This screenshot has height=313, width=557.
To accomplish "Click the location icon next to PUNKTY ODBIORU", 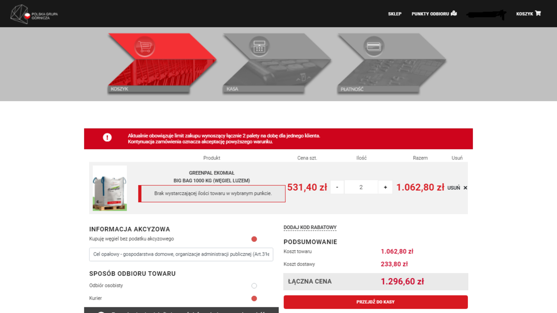I will 454,13.
